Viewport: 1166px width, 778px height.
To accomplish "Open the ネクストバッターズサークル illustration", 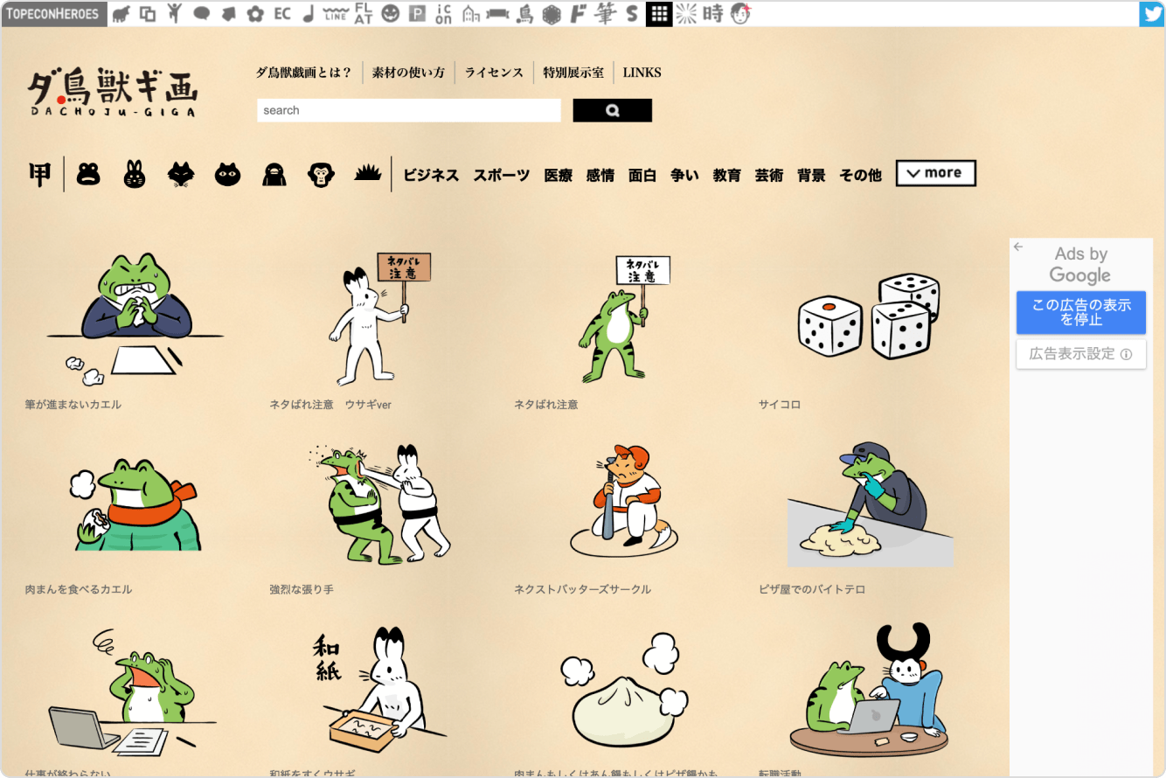I will pyautogui.click(x=625, y=500).
